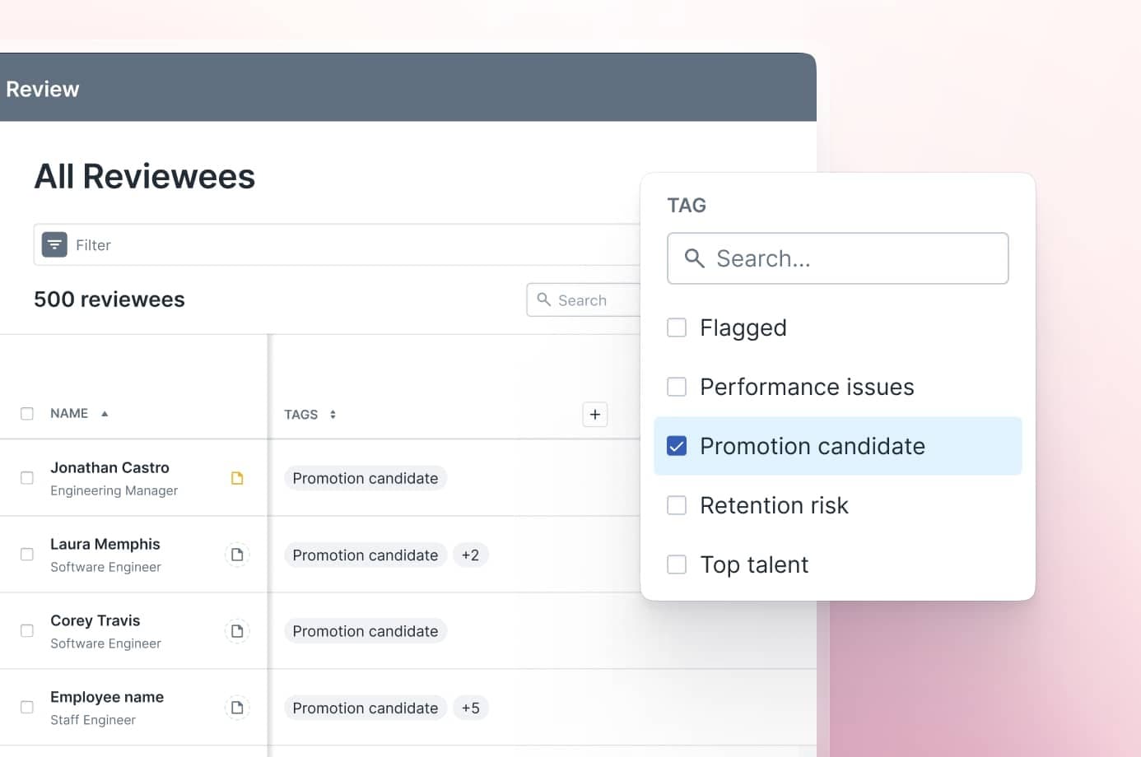Open Corey Travis's document icon
1141x757 pixels.
pos(237,631)
